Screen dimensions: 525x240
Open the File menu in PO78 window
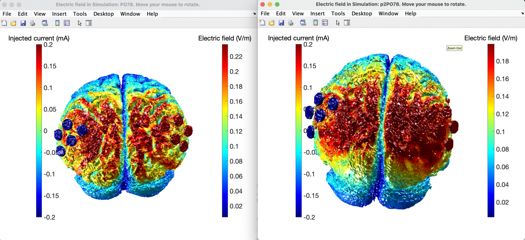click(x=7, y=14)
